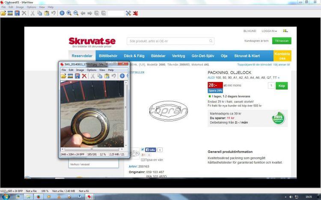Click red Delete X in IMG_20140811 window toolbar
This screenshot has width=321, height=200.
click(x=84, y=76)
